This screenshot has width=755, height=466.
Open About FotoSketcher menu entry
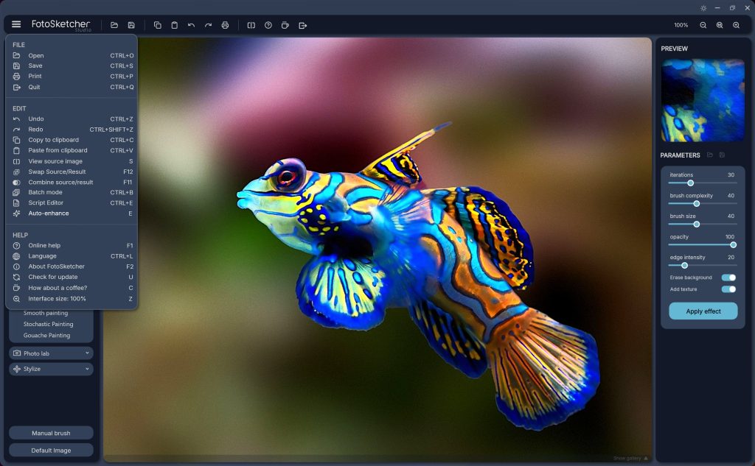(x=72, y=266)
